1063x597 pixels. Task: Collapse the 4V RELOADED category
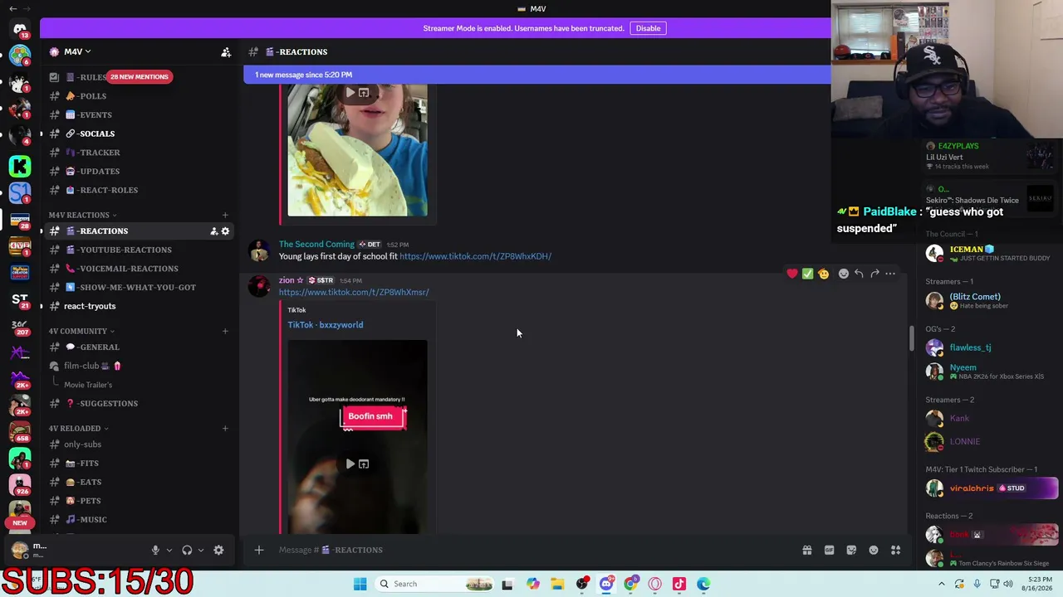tap(78, 428)
